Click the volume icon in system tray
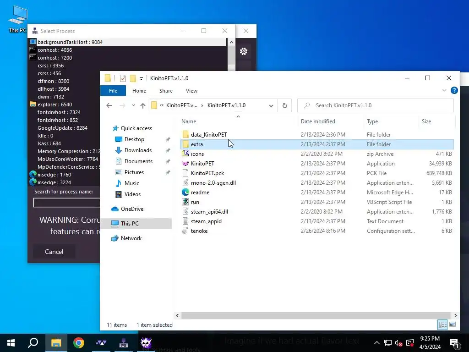The image size is (469, 352). pyautogui.click(x=398, y=343)
